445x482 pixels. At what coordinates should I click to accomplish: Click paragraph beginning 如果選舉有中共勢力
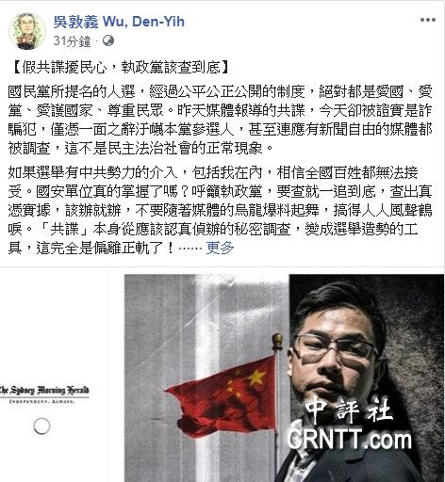(220, 210)
